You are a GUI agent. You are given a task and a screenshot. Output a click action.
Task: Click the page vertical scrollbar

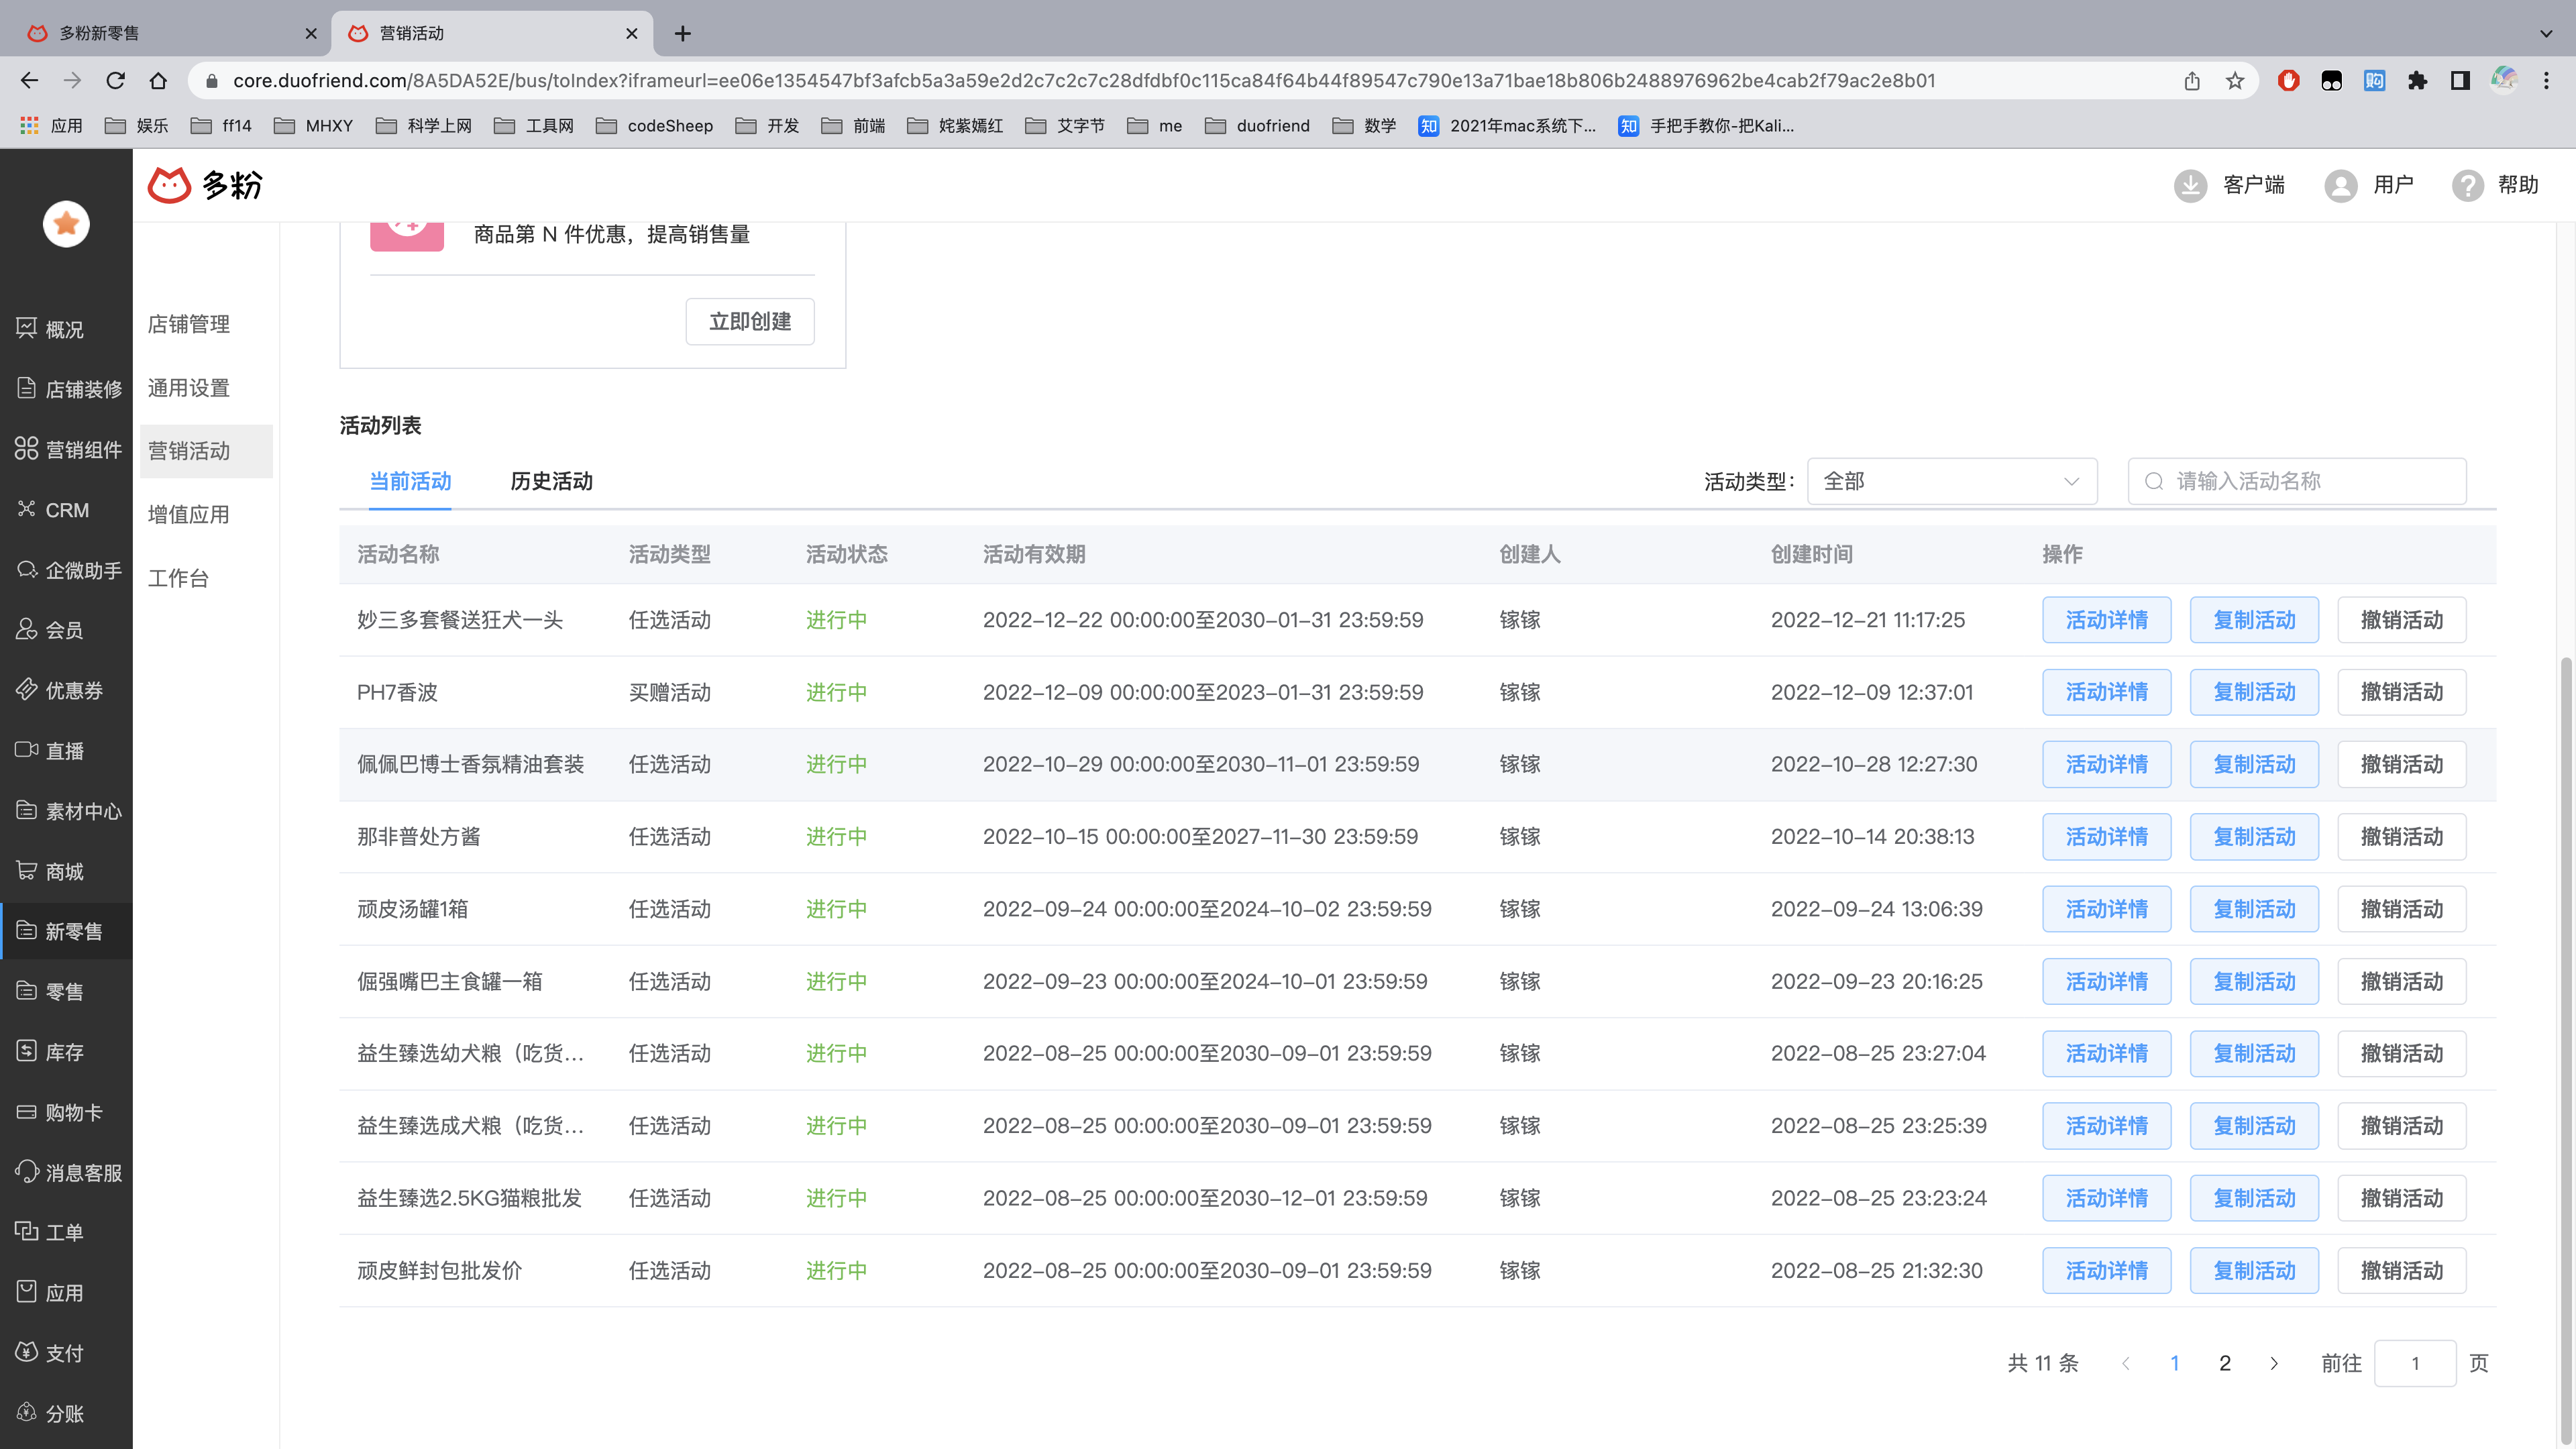2566,1050
